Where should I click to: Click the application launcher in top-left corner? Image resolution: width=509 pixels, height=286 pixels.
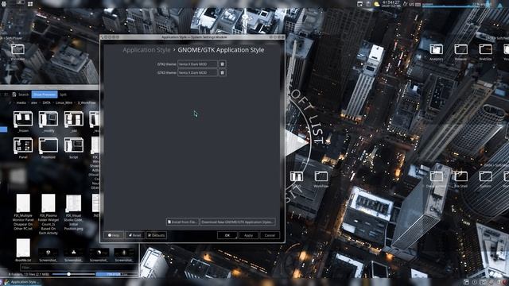point(4,4)
